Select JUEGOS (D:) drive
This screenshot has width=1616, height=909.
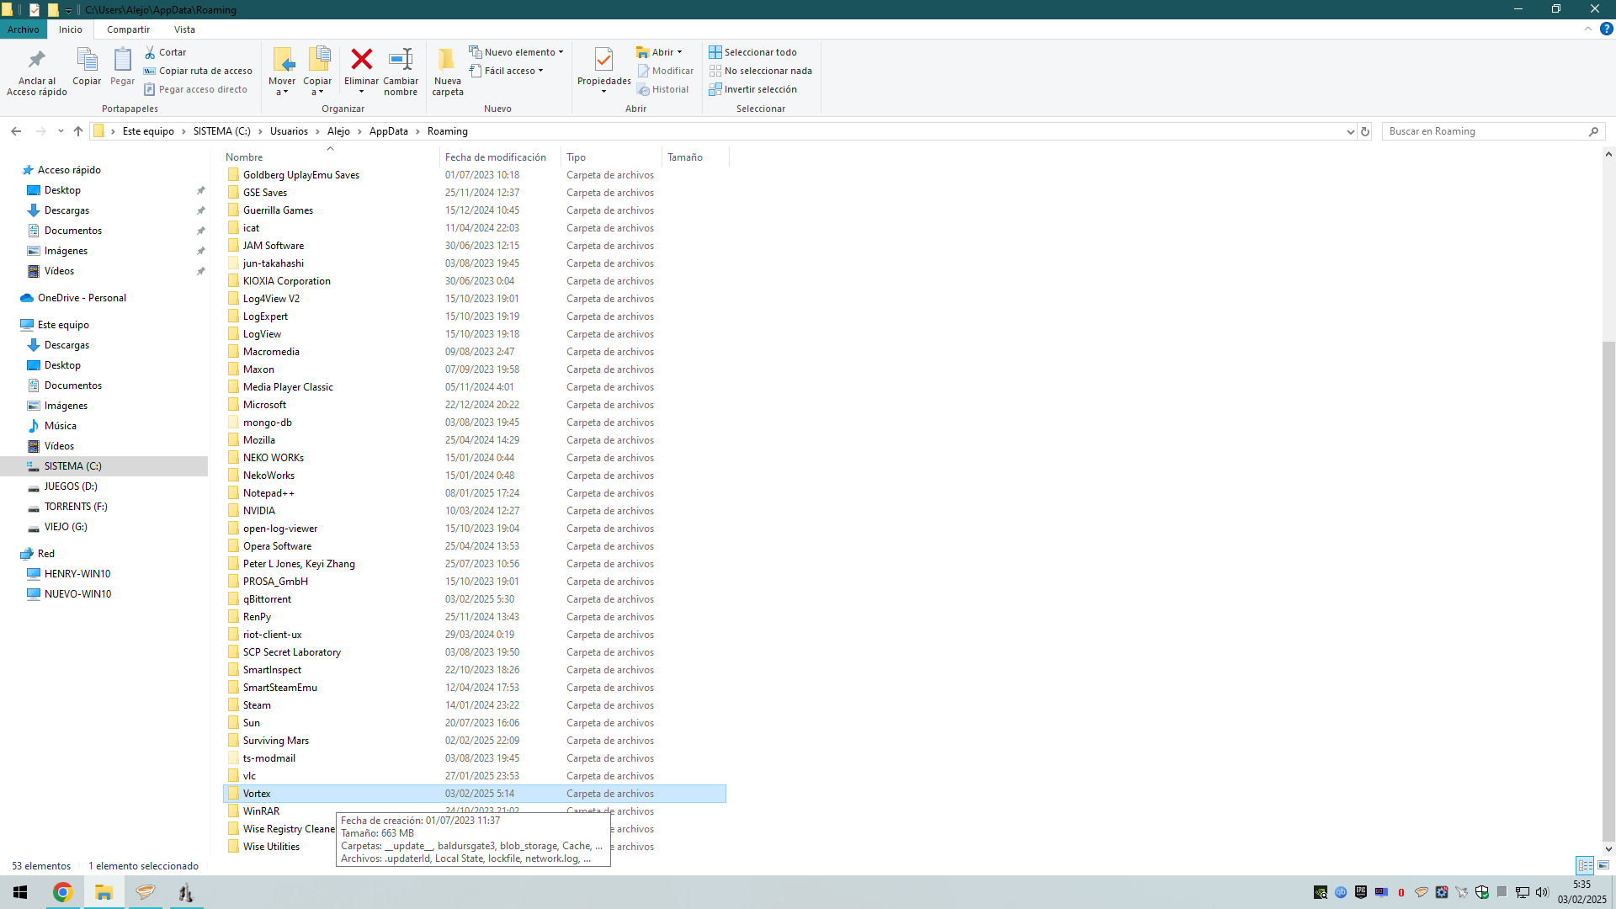[x=71, y=486]
